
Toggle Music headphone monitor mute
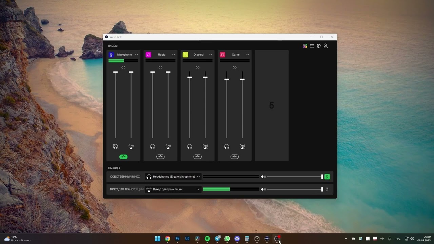[x=153, y=146]
